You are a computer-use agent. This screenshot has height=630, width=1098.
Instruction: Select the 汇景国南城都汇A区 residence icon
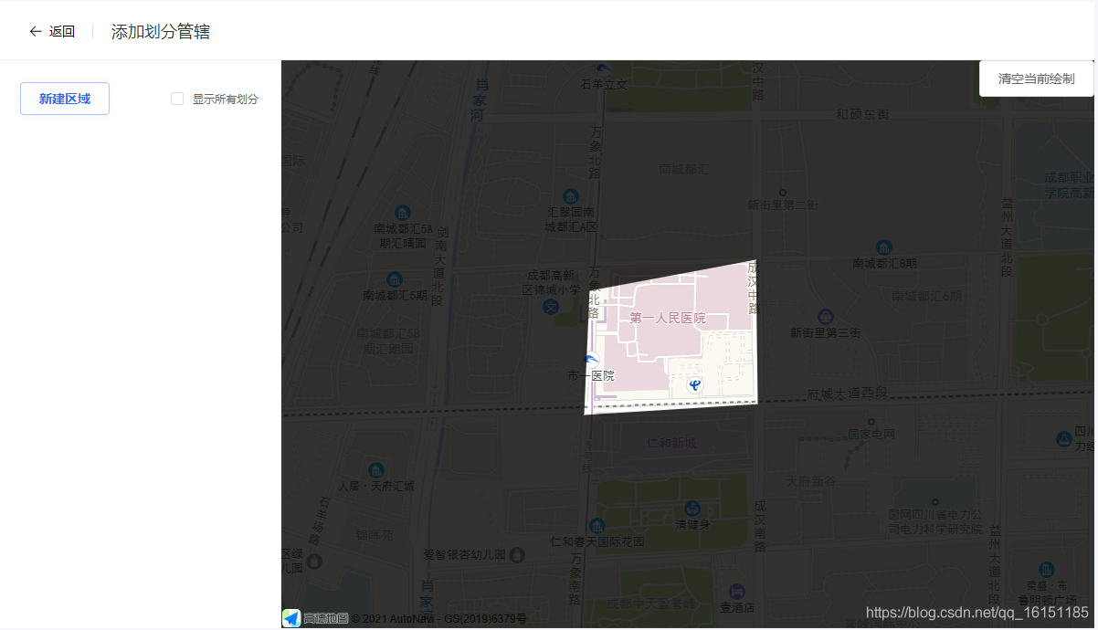[x=570, y=197]
